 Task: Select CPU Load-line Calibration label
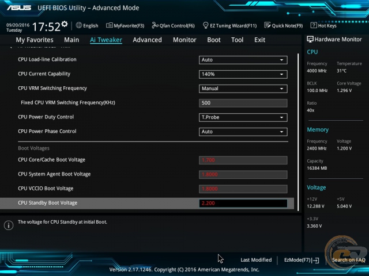pos(47,59)
